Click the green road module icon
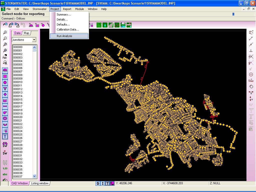256x192 pixels. tap(111, 25)
